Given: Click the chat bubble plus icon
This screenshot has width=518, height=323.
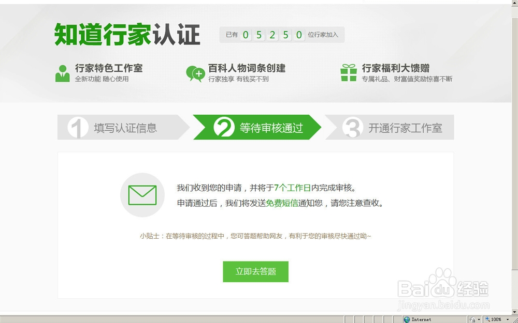Looking at the screenshot, I should coord(195,73).
